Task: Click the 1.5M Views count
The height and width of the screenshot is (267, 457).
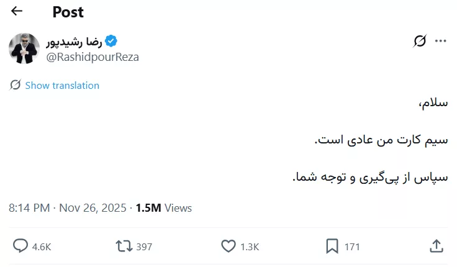Action: pos(164,208)
